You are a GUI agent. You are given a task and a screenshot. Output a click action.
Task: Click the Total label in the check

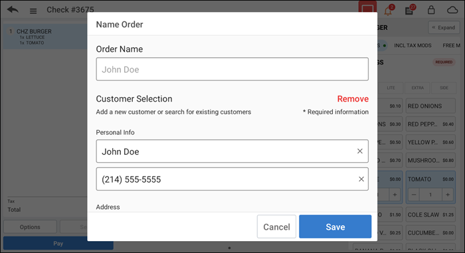[14, 209]
